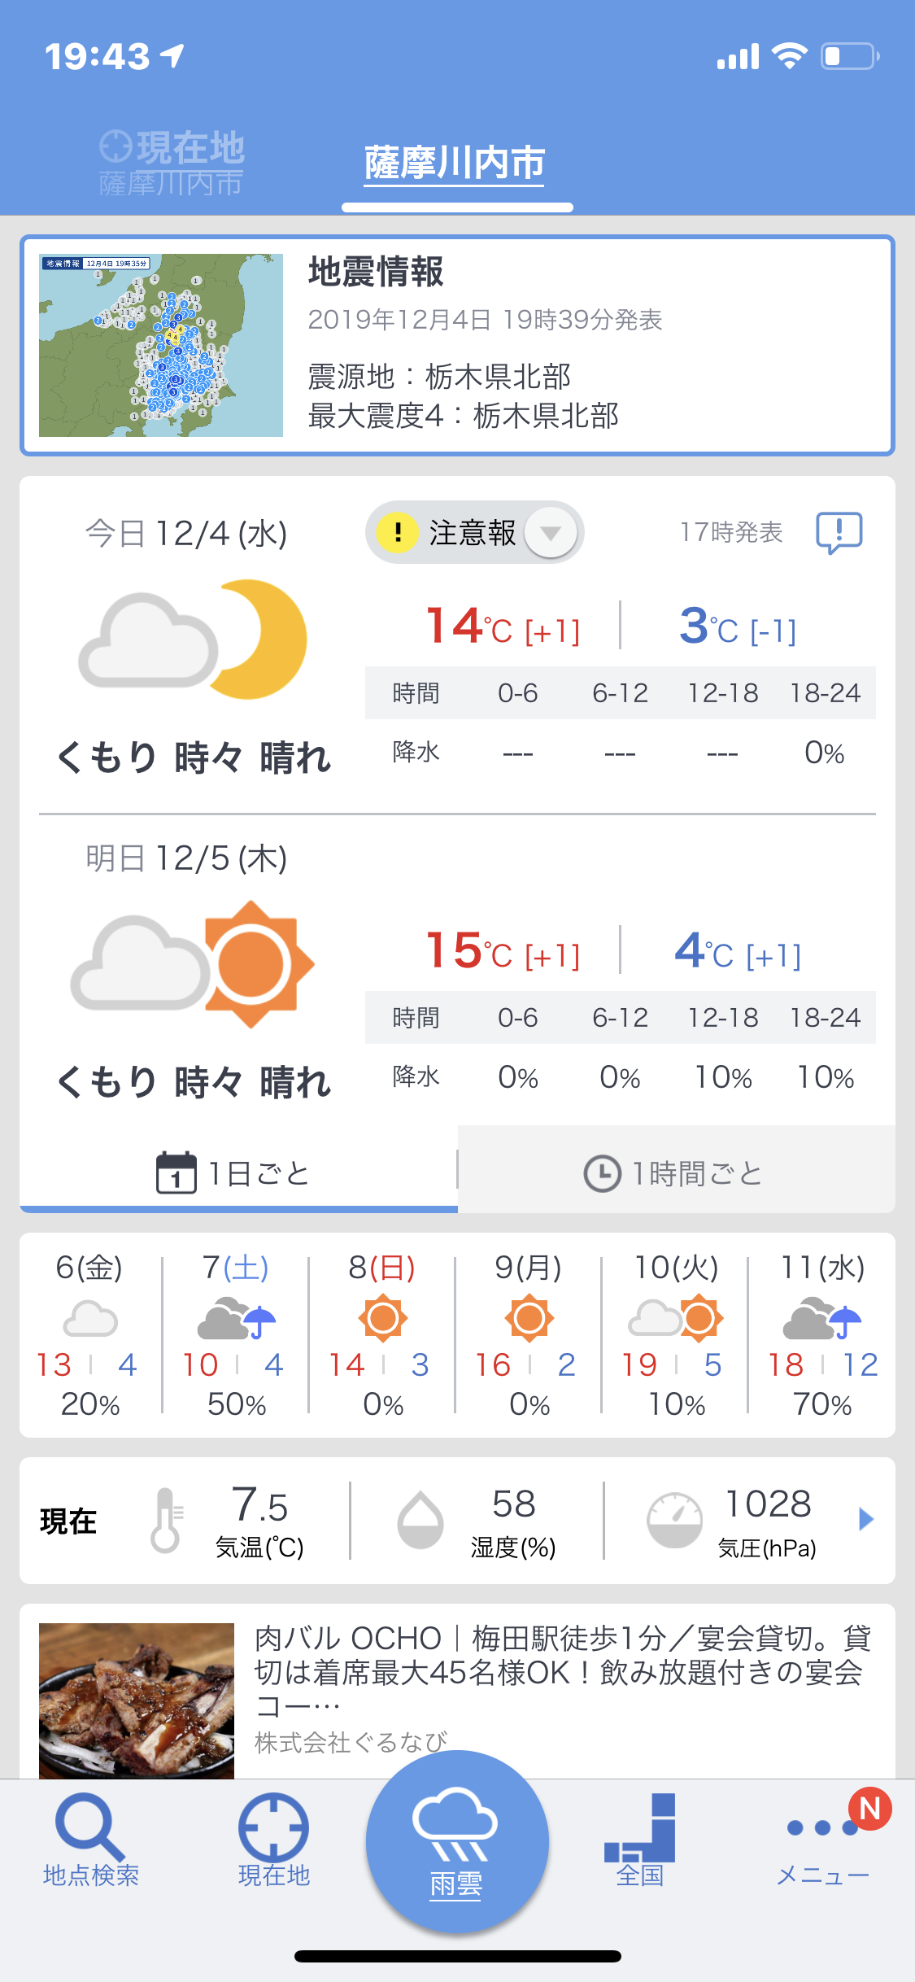Switch to 1時間ごと hourly forecast view
The height and width of the screenshot is (1982, 915).
point(675,1173)
